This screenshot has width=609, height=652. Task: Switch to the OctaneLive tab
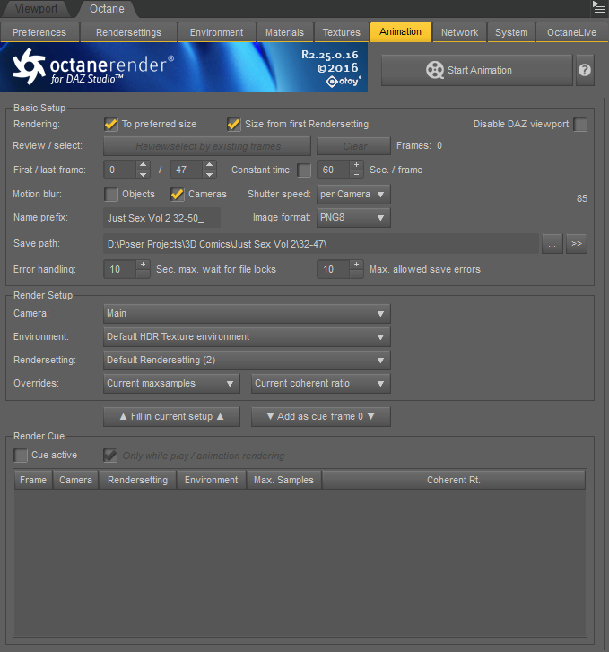point(571,32)
